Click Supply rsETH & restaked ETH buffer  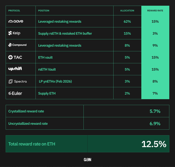(65, 34)
